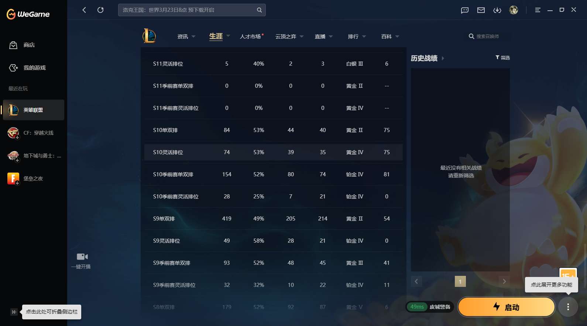Click the 最近在玩 sidebar label
This screenshot has height=326, width=587.
coord(18,89)
